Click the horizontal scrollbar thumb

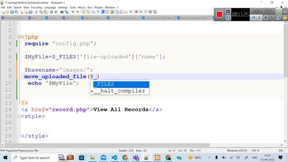(x=107, y=145)
